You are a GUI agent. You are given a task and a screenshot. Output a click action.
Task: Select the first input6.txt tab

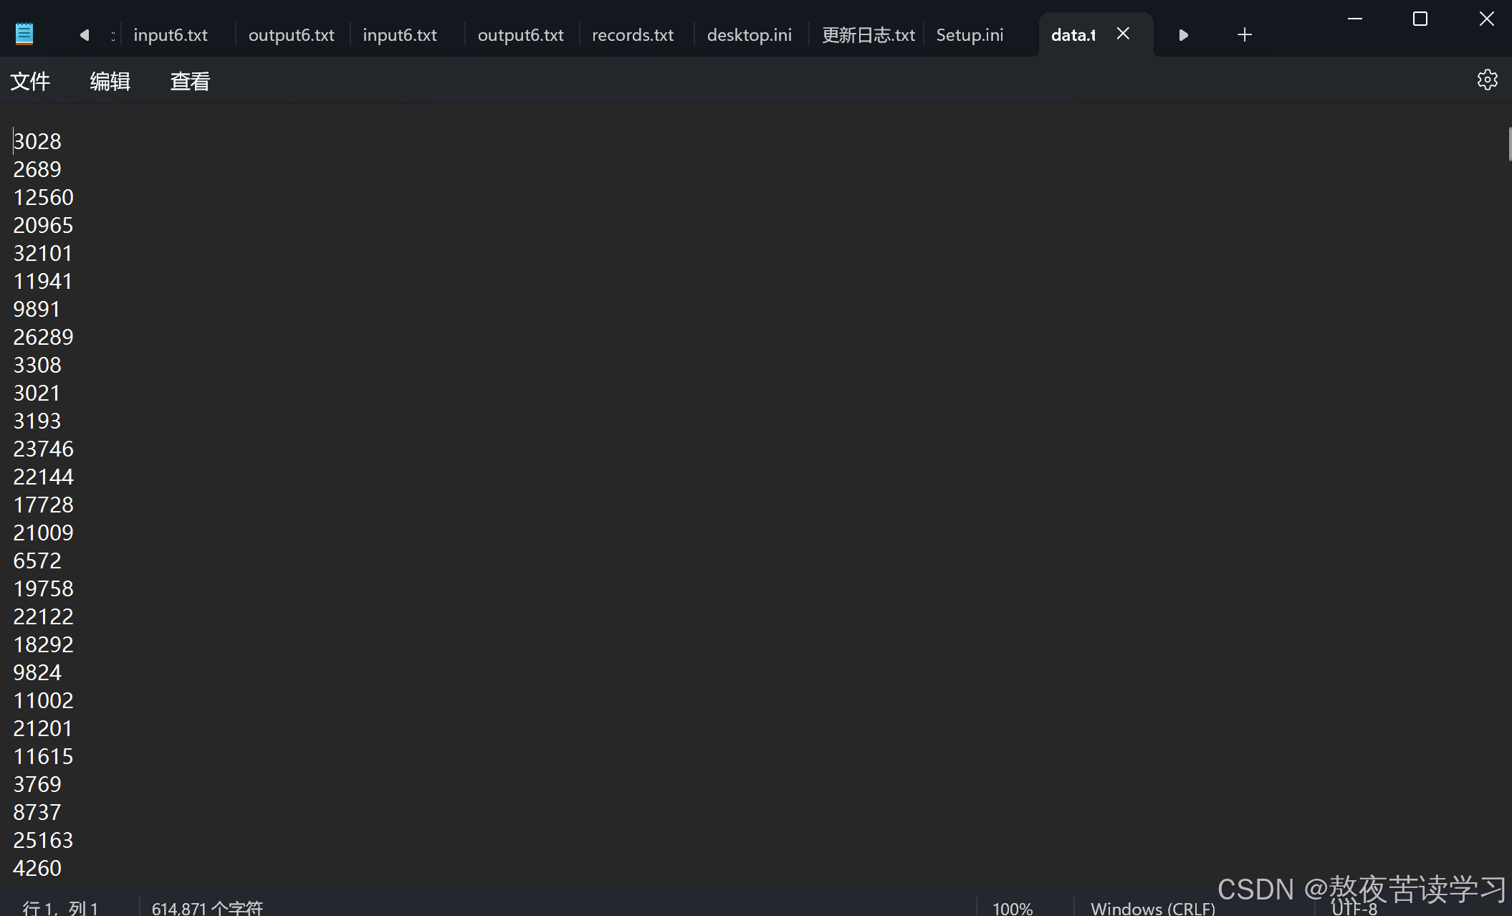tap(171, 35)
